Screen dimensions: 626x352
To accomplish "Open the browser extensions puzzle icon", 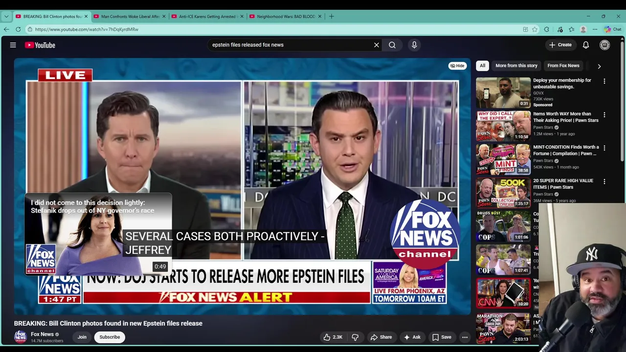I will coord(547,29).
